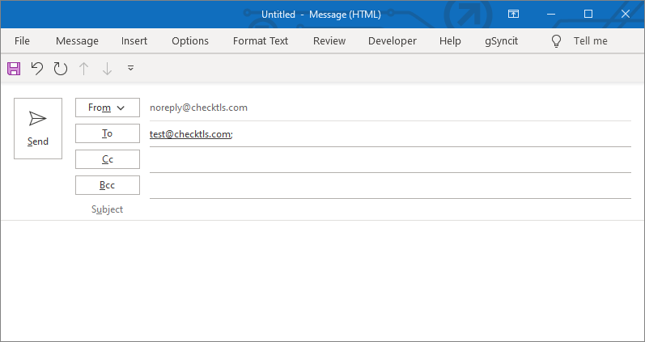Undo the last action with the undo arrow
The height and width of the screenshot is (342, 645).
tap(37, 68)
